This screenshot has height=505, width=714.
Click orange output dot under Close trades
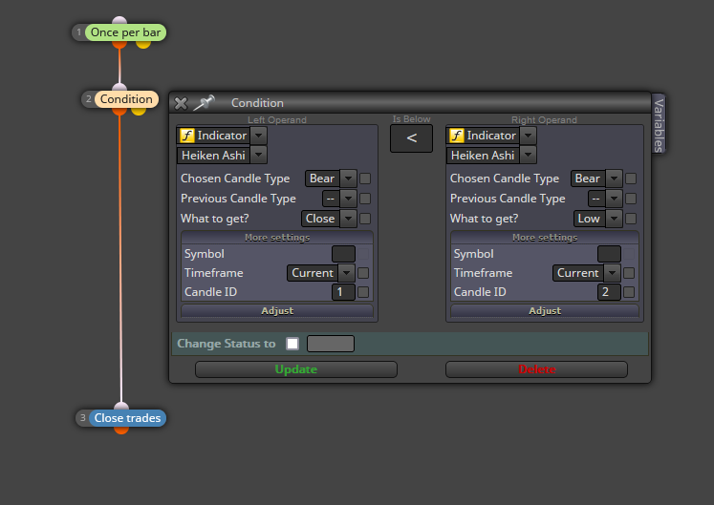click(121, 430)
